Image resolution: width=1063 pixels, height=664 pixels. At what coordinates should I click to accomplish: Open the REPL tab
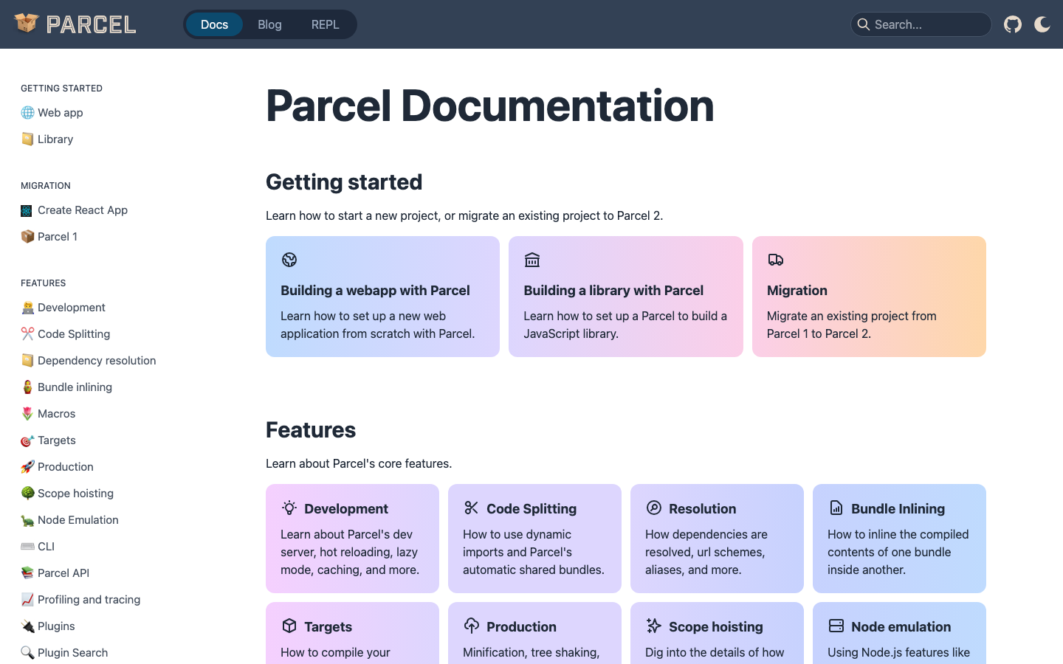coord(325,24)
